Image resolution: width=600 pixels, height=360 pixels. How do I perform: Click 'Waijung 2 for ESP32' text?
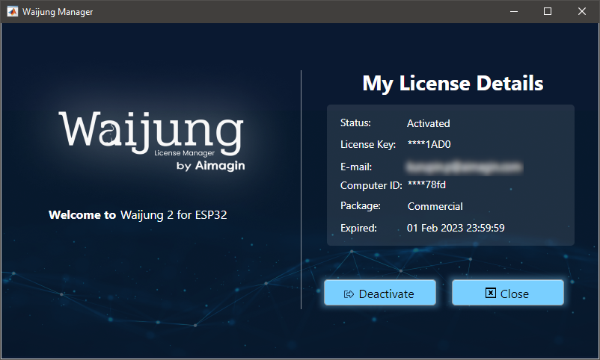tap(174, 215)
